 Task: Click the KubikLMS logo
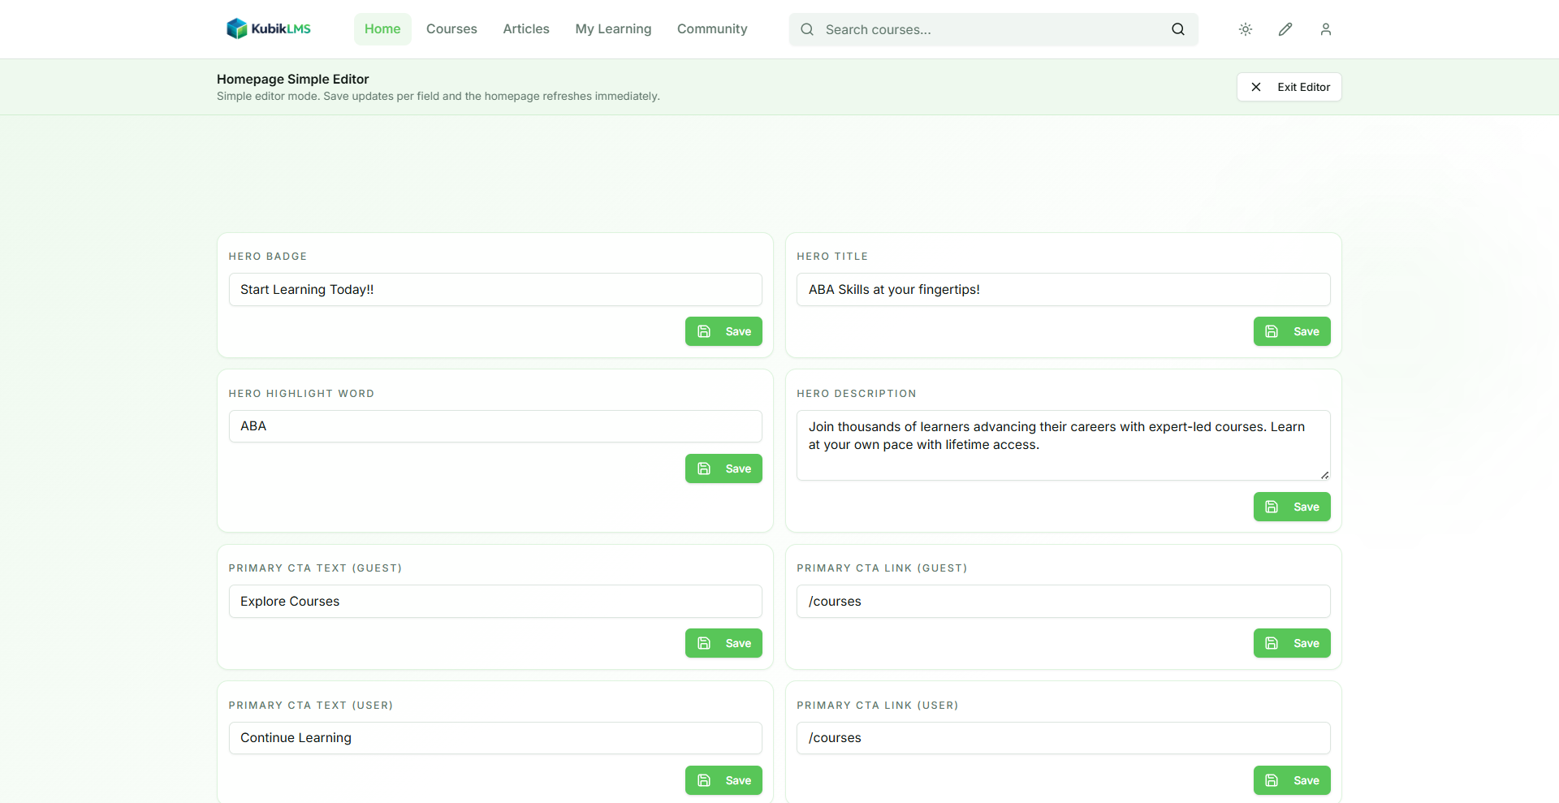pyautogui.click(x=269, y=29)
